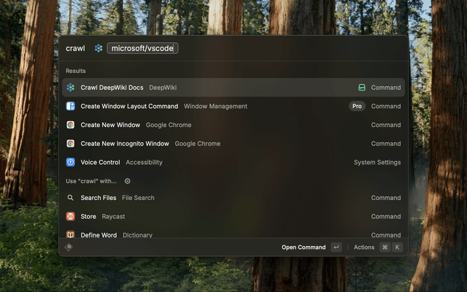Click the Chrome icon beside Create New Incognito Window
467x292 pixels.
tap(71, 144)
